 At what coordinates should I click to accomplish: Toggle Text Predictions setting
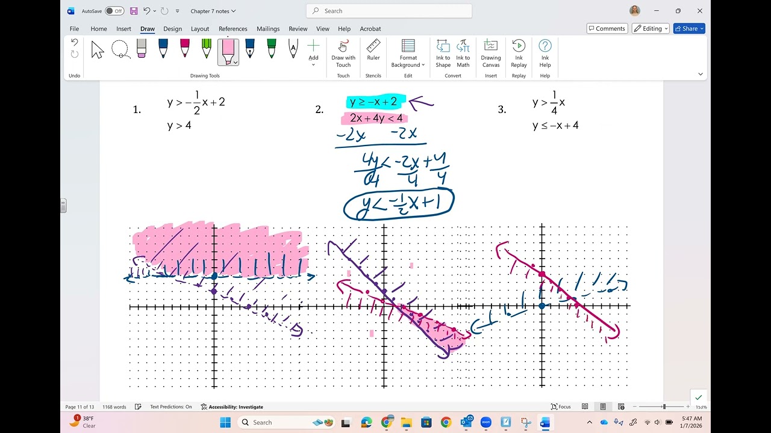[171, 407]
